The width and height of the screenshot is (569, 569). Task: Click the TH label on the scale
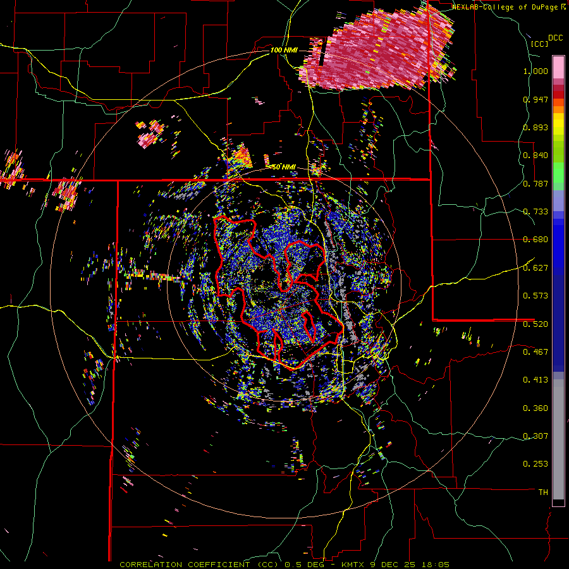coord(543,493)
